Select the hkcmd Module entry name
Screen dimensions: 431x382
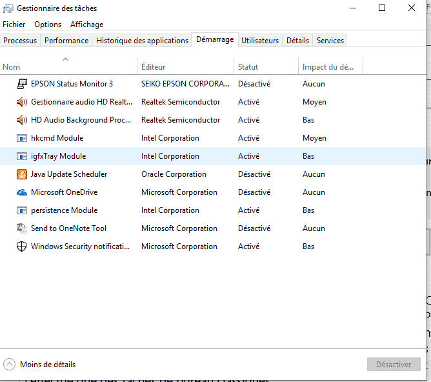(57, 138)
